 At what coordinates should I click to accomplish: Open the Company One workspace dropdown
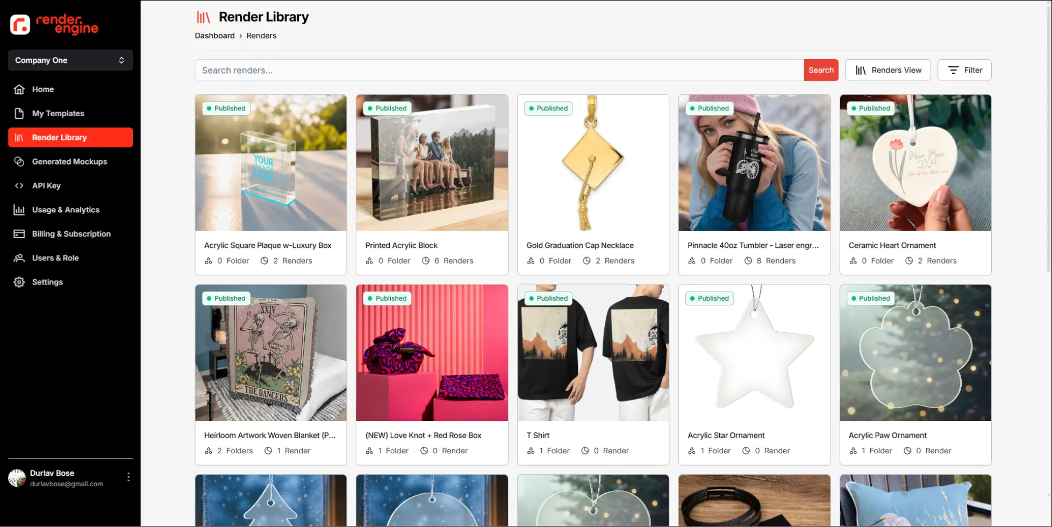click(70, 60)
